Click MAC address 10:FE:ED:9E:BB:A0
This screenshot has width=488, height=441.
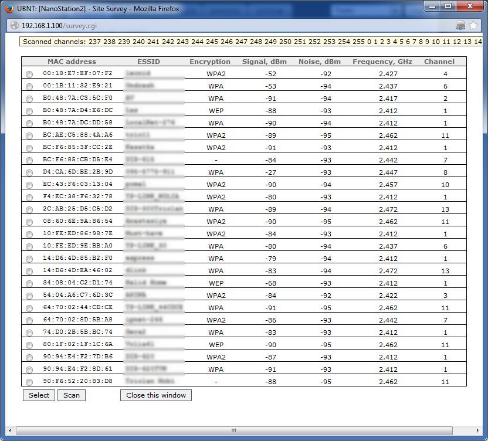coord(78,246)
